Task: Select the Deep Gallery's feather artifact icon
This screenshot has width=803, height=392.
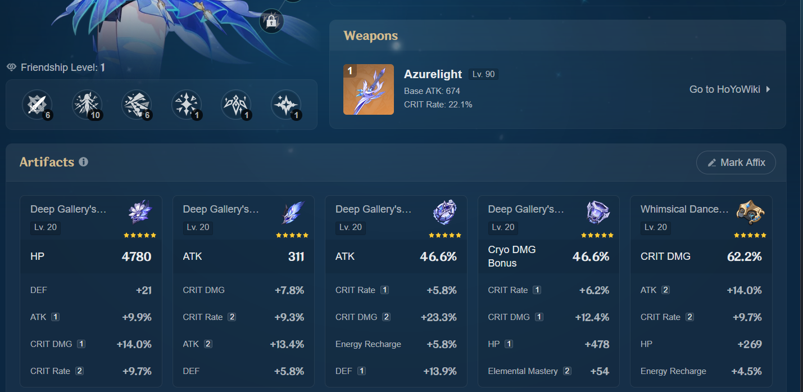Action: point(292,212)
